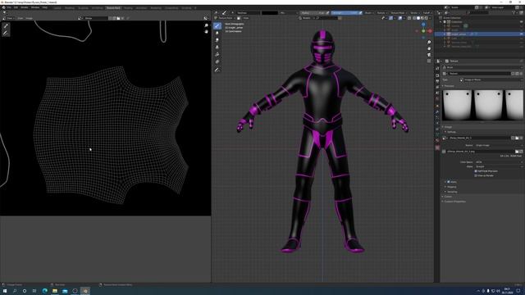Image resolution: width=525 pixels, height=295 pixels.
Task: Select the Smear tool in 3D viewport toolbar
Action: click(x=217, y=40)
